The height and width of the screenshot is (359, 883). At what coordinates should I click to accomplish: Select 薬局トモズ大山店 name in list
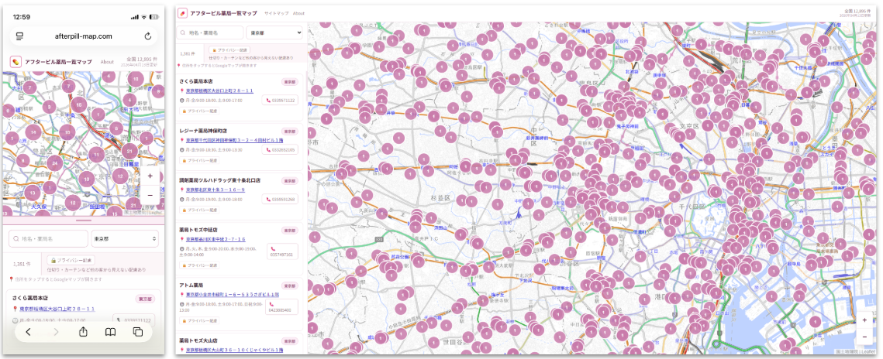click(x=198, y=340)
